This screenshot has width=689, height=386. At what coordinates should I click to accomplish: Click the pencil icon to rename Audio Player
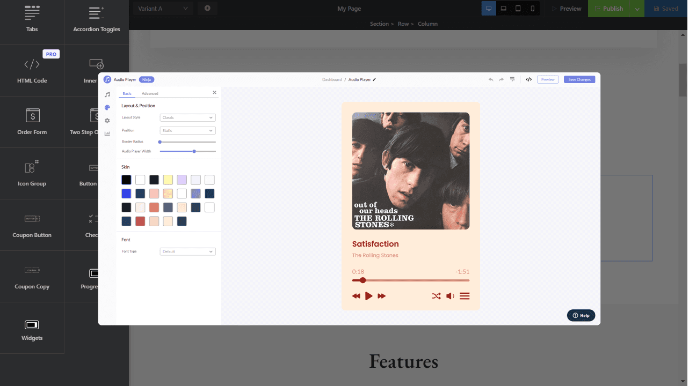pyautogui.click(x=374, y=79)
